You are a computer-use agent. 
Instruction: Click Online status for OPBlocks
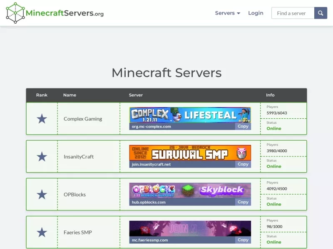[274, 204]
